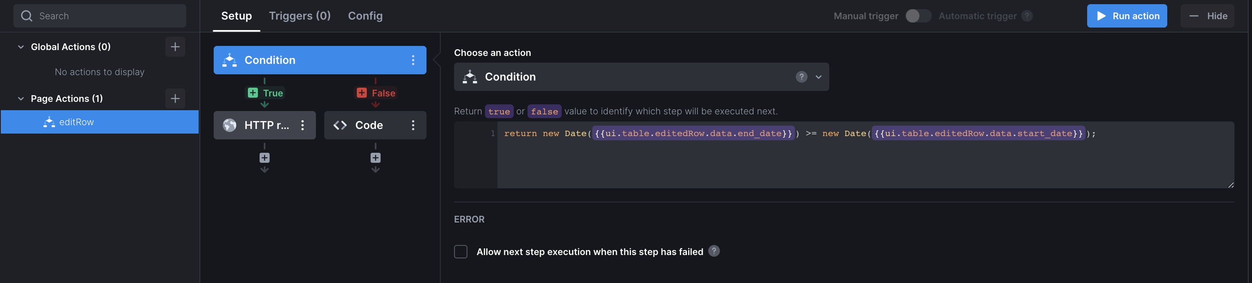
Task: Collapse the Page Actions section
Action: click(x=20, y=99)
